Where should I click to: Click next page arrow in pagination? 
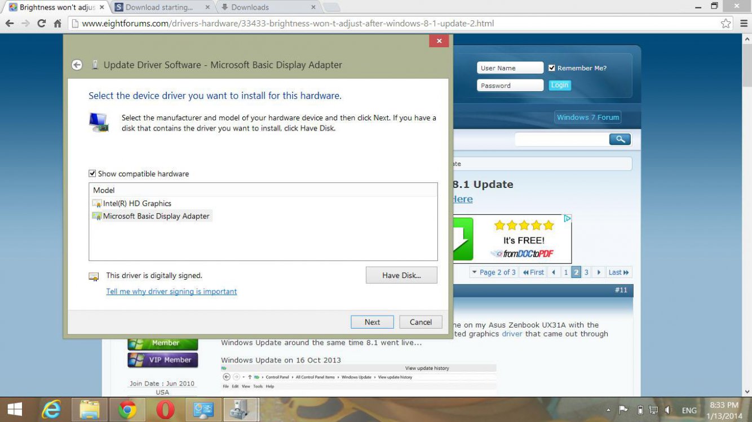599,272
